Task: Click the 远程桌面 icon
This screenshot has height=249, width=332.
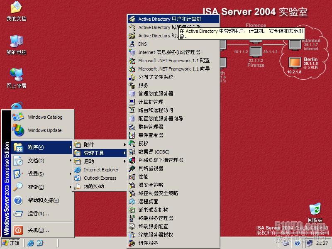Action: coord(132,202)
